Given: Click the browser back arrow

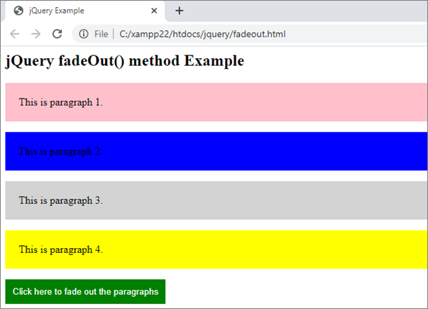Looking at the screenshot, I should pyautogui.click(x=14, y=34).
